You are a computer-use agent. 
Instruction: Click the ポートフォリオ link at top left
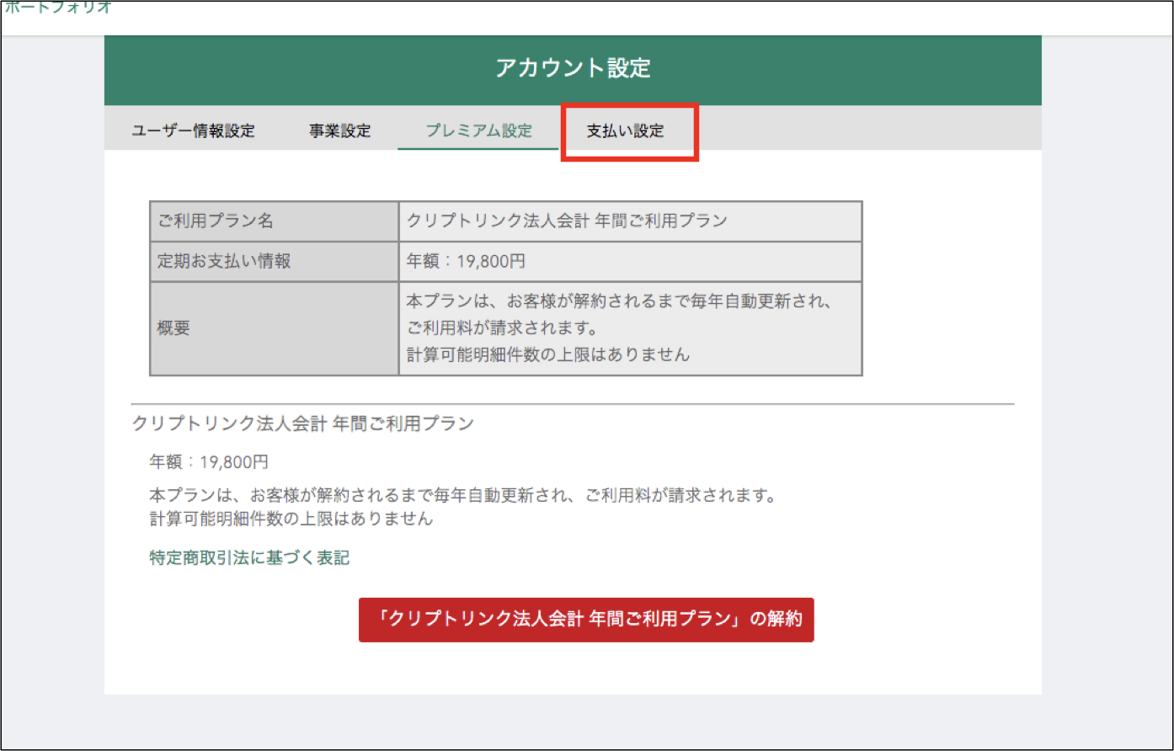point(58,8)
